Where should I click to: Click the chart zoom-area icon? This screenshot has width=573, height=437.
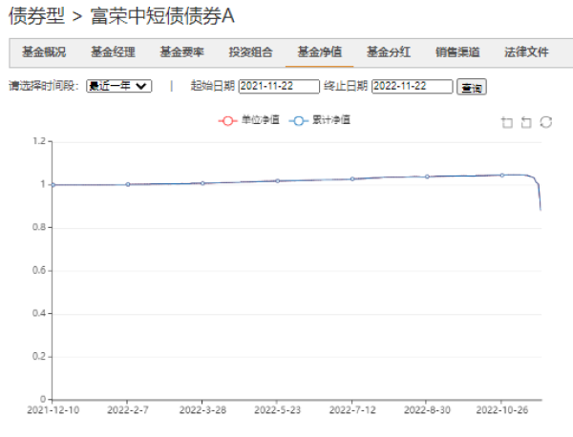tap(506, 122)
